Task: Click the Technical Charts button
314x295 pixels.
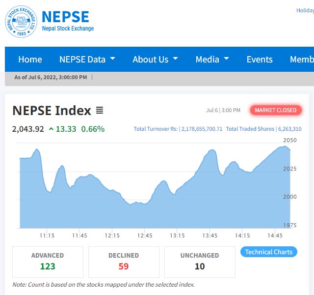Action: [x=268, y=252]
